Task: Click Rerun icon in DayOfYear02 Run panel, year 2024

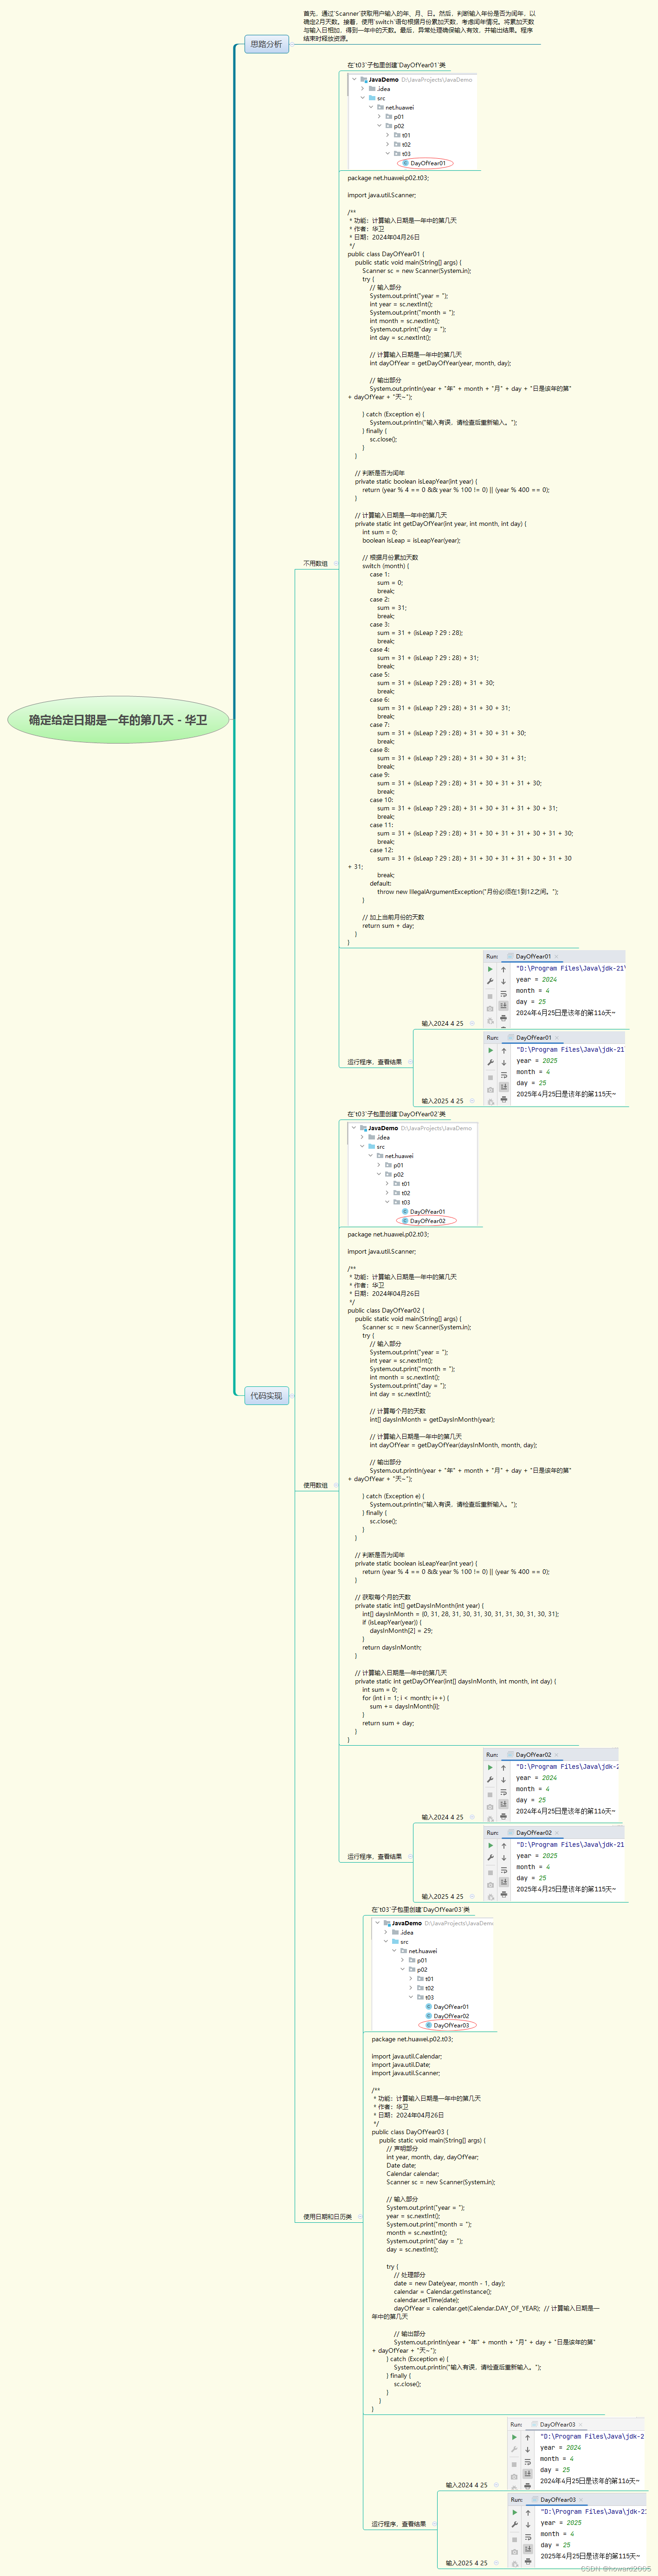Action: [x=490, y=1767]
